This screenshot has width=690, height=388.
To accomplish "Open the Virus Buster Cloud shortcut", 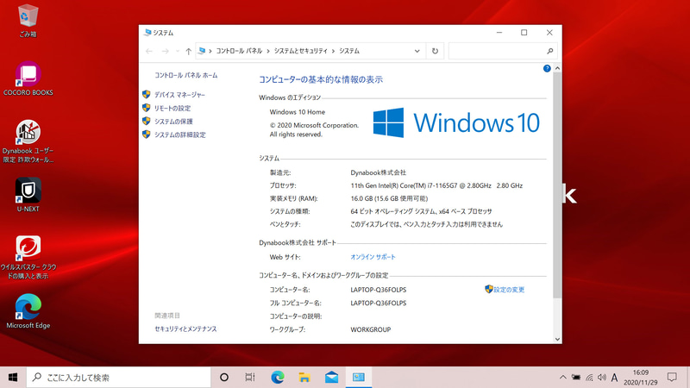I will [x=28, y=257].
